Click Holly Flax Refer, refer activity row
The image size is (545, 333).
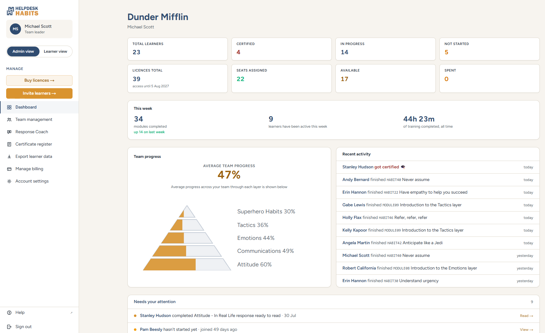[438, 218]
